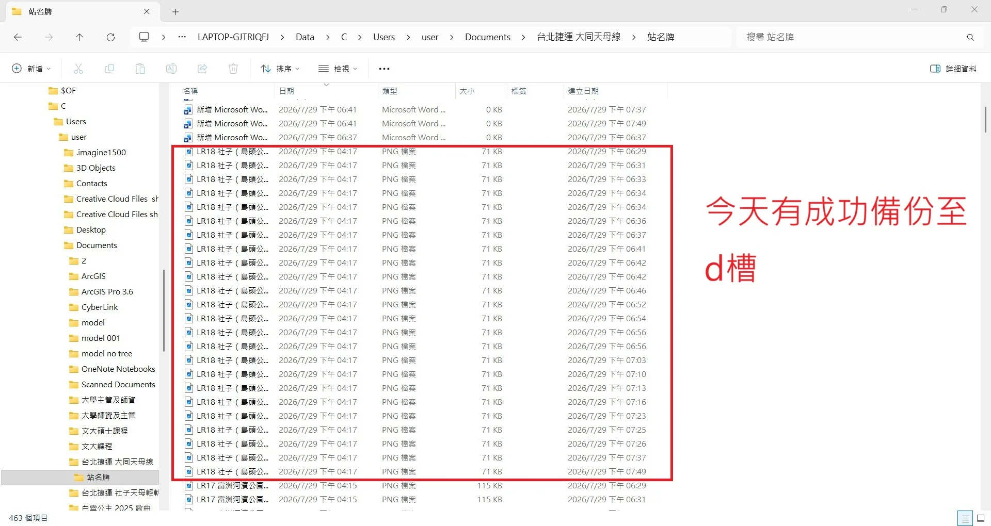
Task: Open ArcGIS Pro 3.6 tree folder
Action: [107, 291]
